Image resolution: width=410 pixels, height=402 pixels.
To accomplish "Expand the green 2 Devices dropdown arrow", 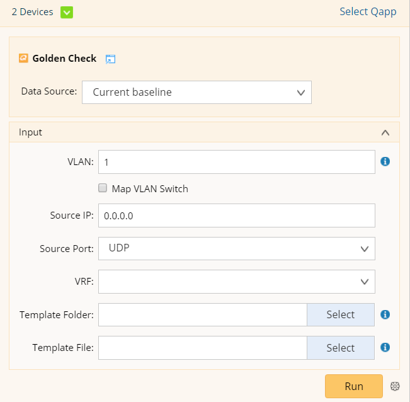I will (x=66, y=12).
